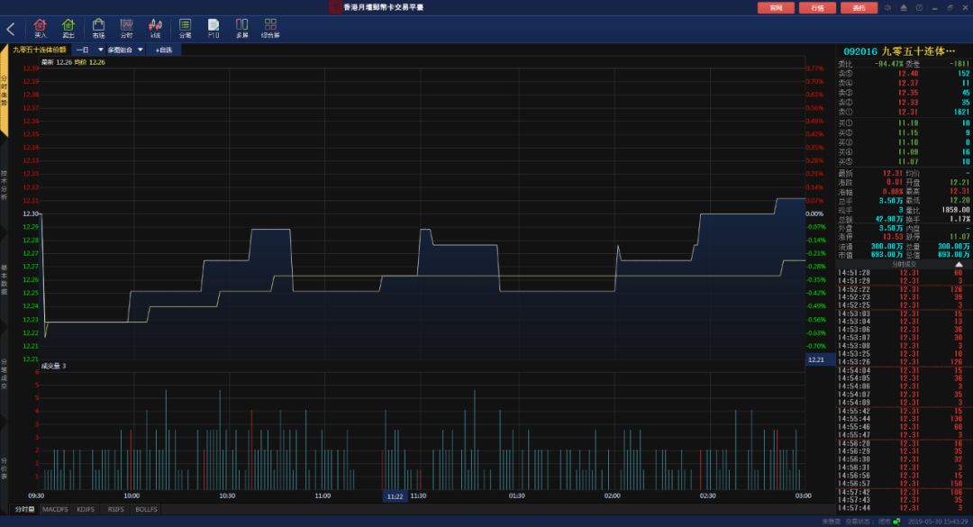973x527 pixels.
Task: Select the 九零五十连体份额 chart tab
Action: coord(39,50)
